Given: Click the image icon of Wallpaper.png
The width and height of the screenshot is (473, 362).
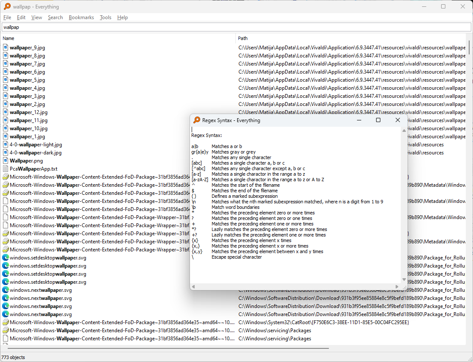Looking at the screenshot, I should [x=6, y=161].
